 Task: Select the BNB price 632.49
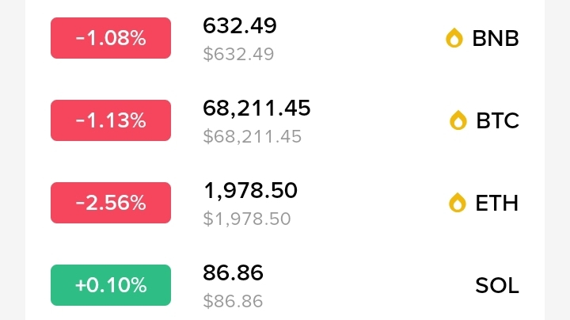[x=240, y=26]
